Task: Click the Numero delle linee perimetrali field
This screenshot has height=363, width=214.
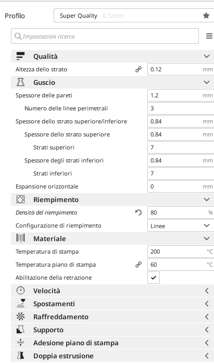Action: point(181,108)
